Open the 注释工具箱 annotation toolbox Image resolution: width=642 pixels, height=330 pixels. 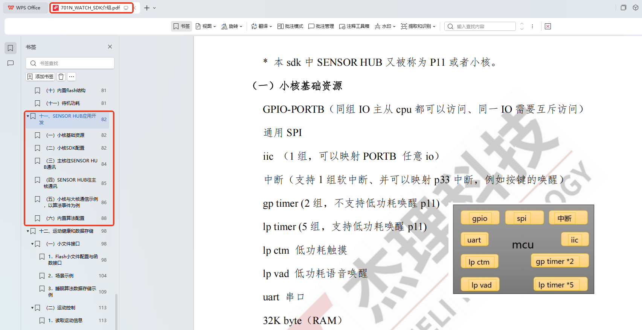click(354, 26)
